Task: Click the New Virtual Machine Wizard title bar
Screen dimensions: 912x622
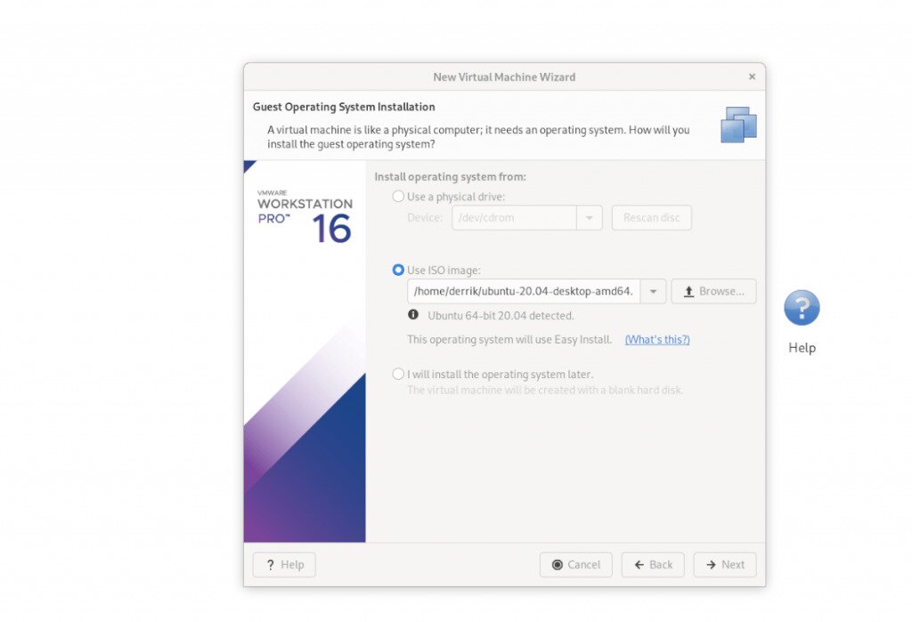Action: pos(504,77)
